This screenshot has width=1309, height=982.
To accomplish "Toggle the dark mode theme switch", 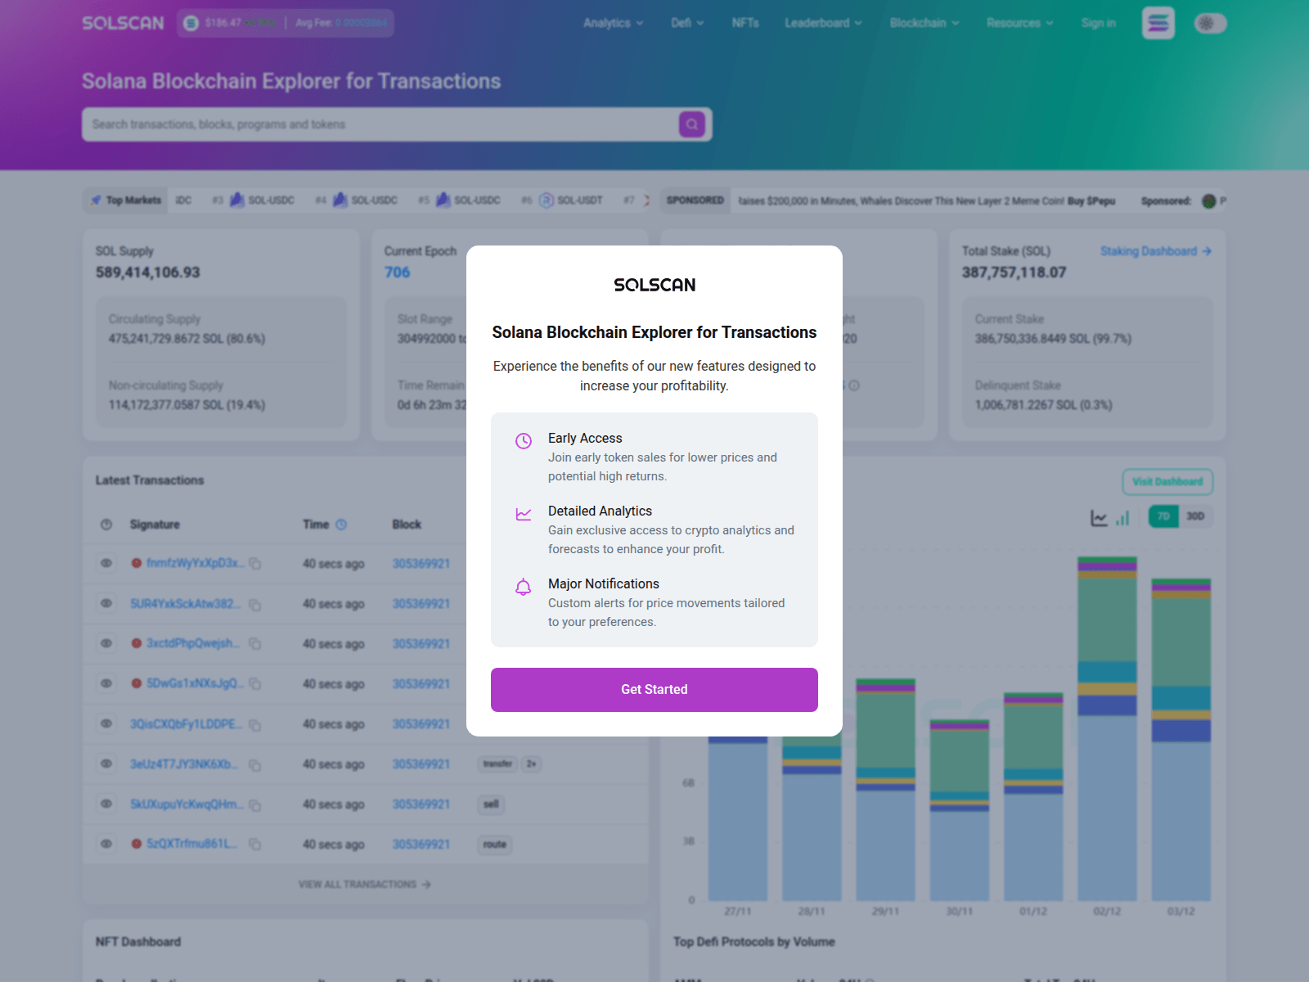I will point(1211,23).
